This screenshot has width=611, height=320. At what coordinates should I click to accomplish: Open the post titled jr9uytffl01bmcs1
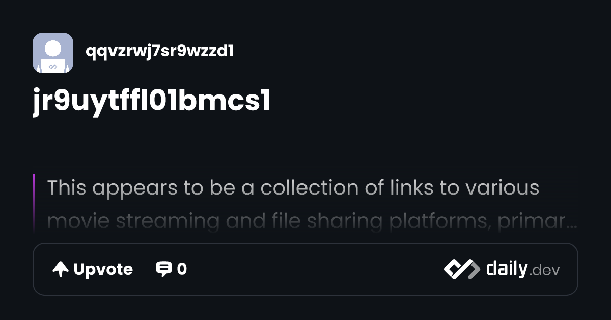click(x=152, y=102)
